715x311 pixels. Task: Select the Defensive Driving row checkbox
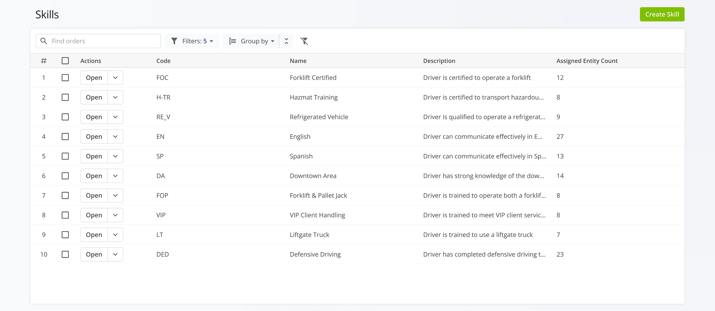click(65, 255)
